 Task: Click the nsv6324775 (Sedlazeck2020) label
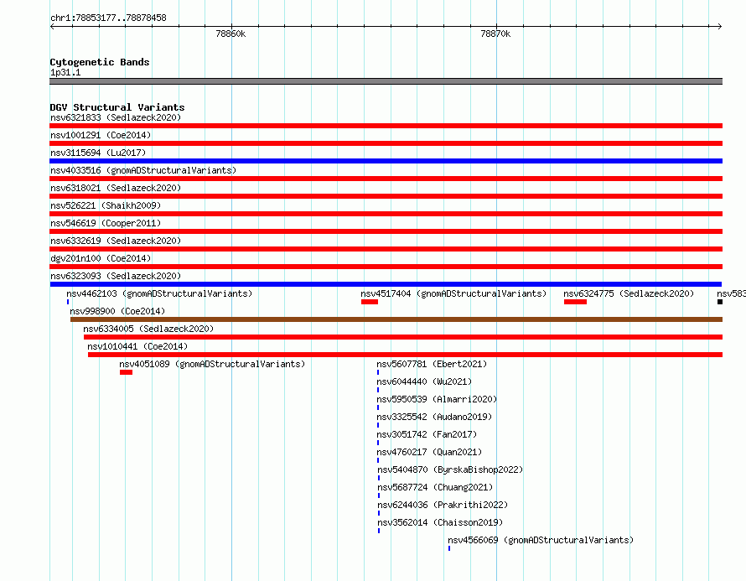[629, 293]
